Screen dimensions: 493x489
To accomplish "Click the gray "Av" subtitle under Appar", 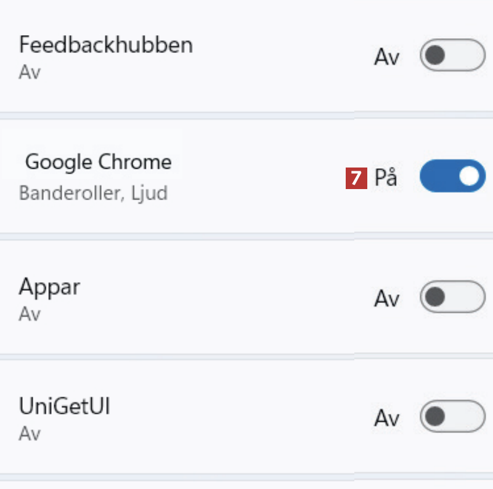I will coord(29,314).
